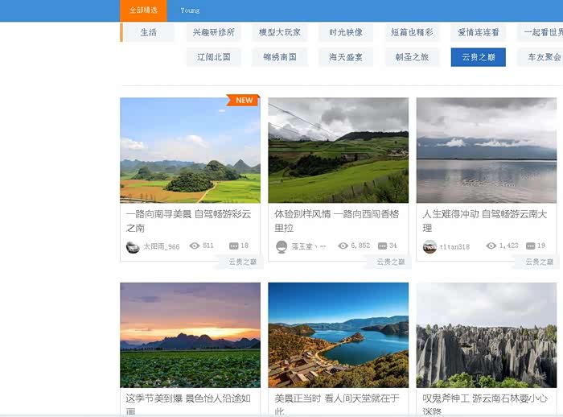Screen dimensions: 563x417
Task: Click avatar of user titan318
Action: point(429,247)
